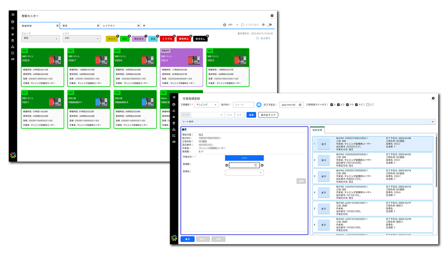Click 拡大表示 expand view icon
This screenshot has height=253, width=447.
(258, 37)
